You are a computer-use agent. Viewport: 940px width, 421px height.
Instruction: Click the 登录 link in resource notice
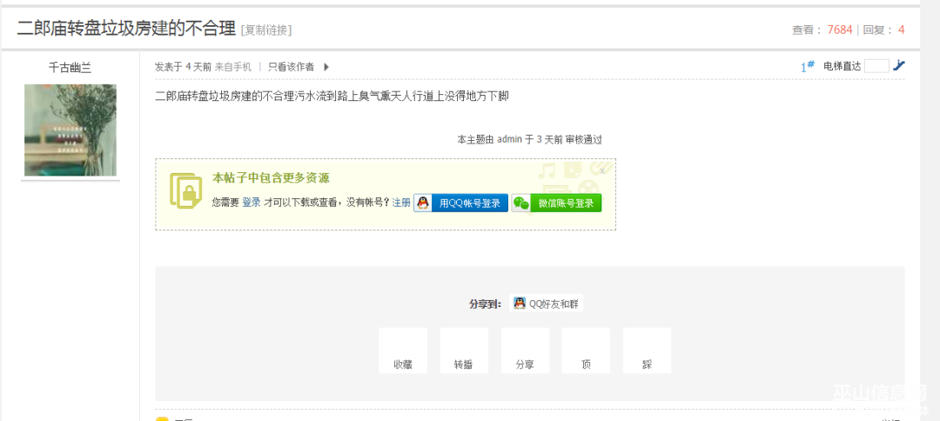[251, 203]
